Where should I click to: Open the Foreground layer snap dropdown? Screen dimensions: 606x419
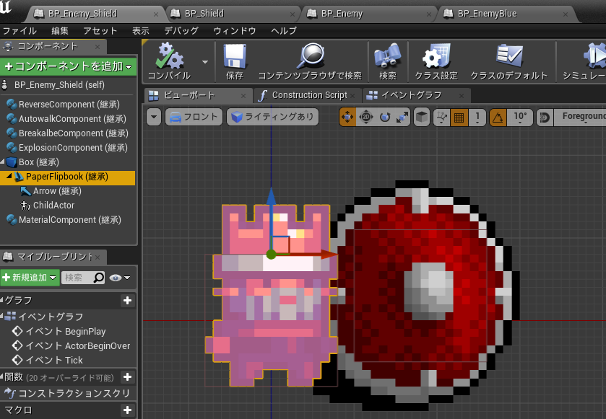tap(580, 117)
